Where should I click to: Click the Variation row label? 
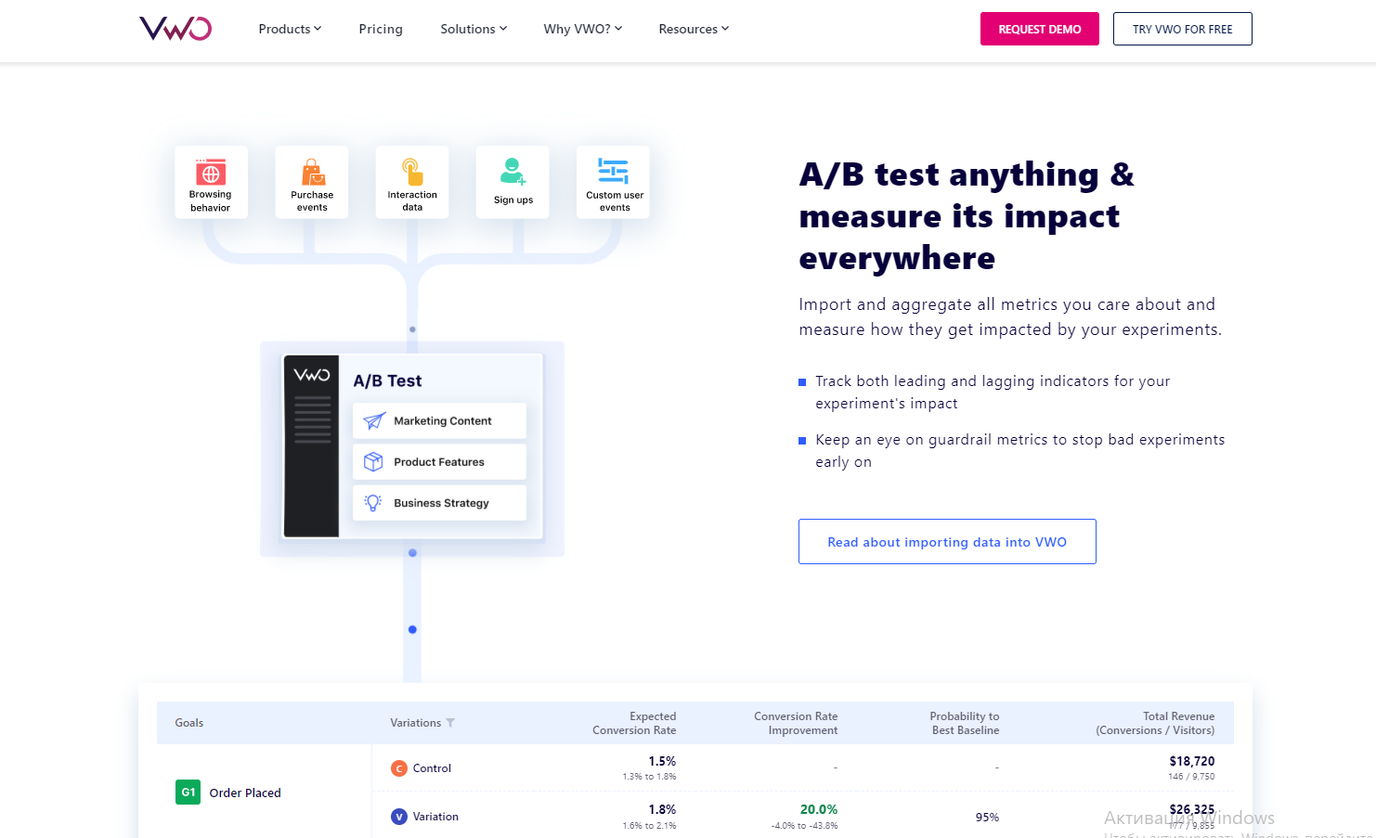[435, 817]
